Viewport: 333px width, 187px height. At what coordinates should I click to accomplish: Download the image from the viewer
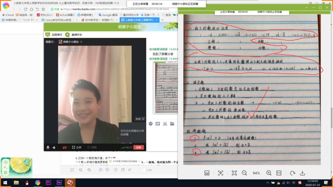[x=302, y=173]
